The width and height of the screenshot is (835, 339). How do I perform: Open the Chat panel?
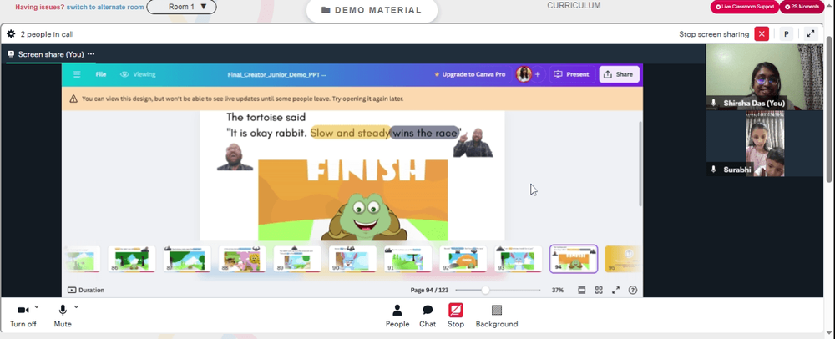pyautogui.click(x=427, y=316)
